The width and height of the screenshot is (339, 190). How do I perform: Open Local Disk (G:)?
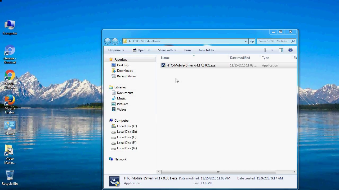(127, 148)
